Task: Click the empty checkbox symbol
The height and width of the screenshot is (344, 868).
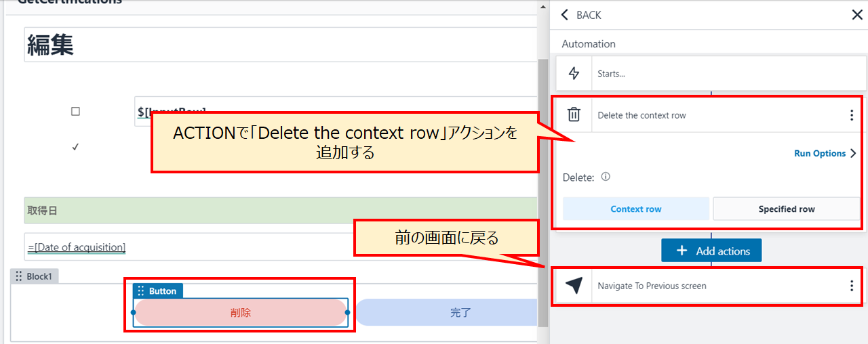Action: pyautogui.click(x=75, y=112)
